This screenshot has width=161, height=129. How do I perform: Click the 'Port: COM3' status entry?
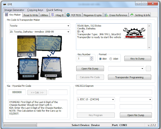(119, 125)
